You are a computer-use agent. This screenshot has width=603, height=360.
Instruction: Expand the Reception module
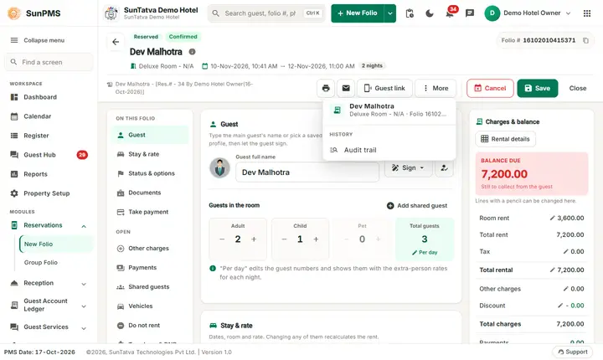[84, 284]
